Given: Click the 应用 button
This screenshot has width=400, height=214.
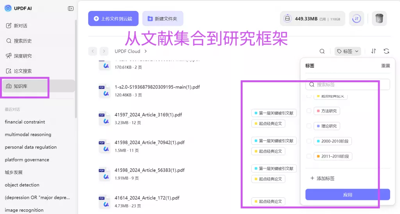Looking at the screenshot, I should coord(347,195).
